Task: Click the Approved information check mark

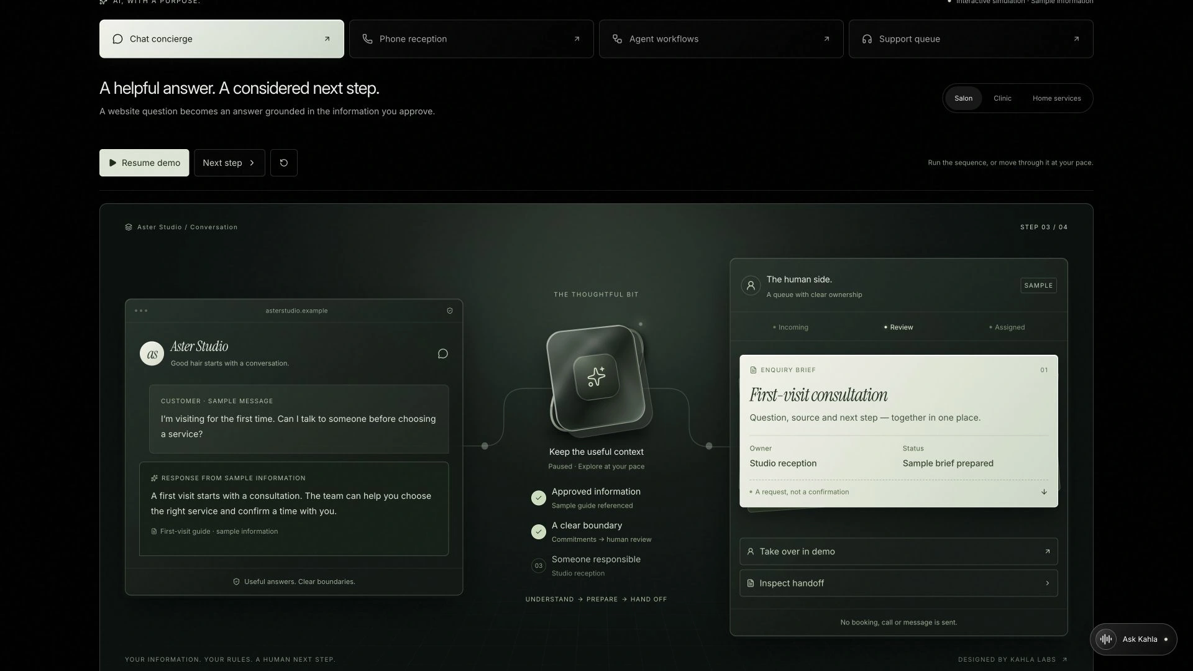Action: click(538, 498)
